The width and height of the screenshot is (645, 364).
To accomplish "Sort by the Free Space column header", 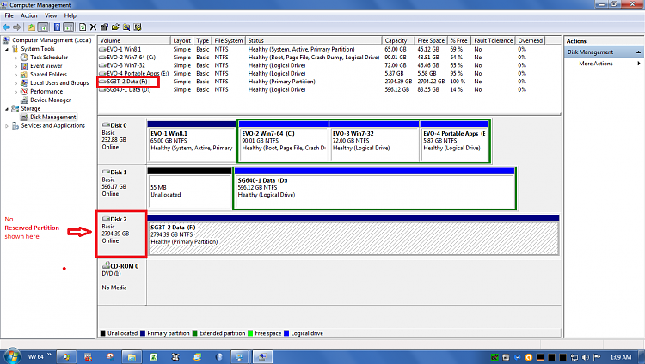I will (x=431, y=40).
